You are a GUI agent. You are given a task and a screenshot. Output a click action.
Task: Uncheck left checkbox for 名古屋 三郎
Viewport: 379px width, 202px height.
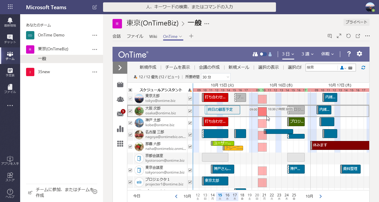click(x=130, y=135)
